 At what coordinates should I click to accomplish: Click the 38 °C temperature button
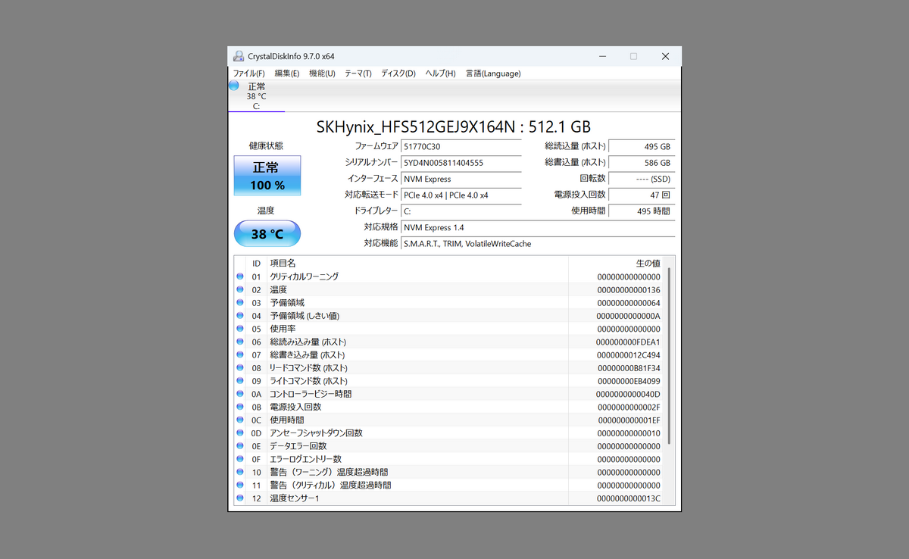(267, 234)
